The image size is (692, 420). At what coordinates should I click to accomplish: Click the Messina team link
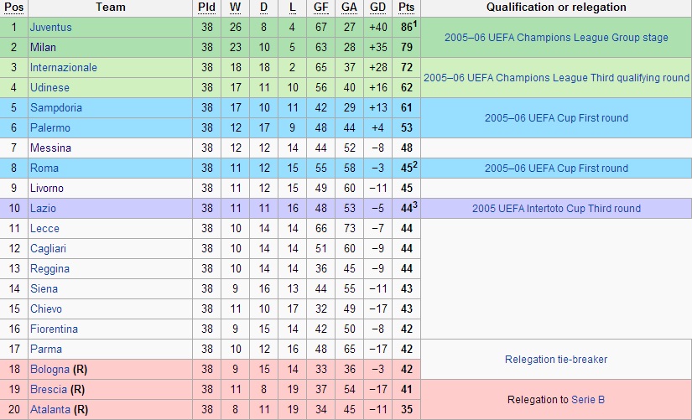tap(50, 148)
